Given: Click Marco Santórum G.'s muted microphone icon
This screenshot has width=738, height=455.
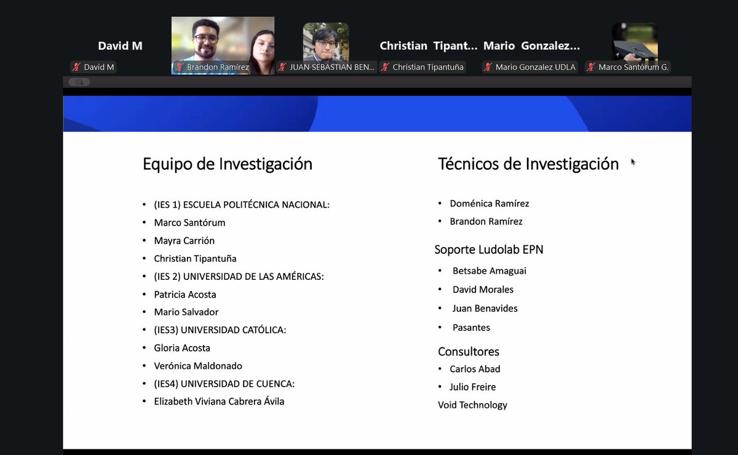Looking at the screenshot, I should [x=591, y=67].
